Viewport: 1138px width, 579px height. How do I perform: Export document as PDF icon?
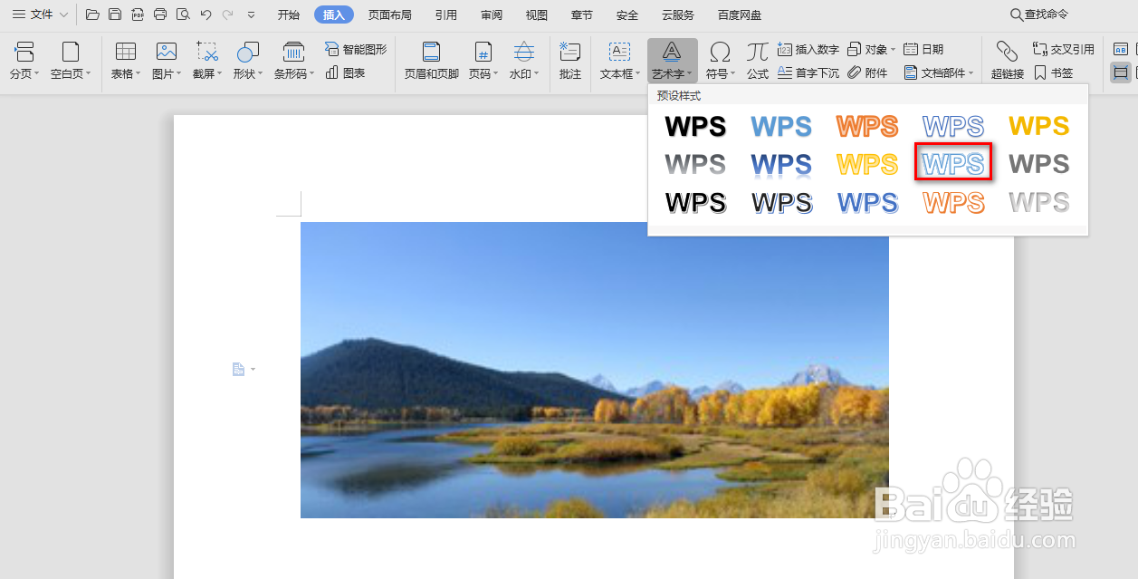tap(138, 14)
